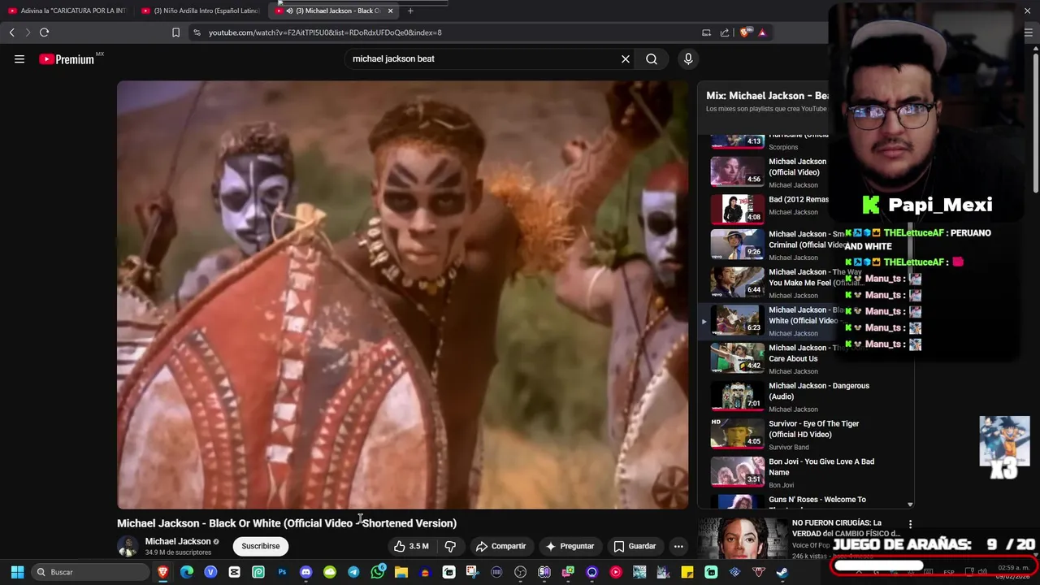Open the picture-in-picture/cast icon in address bar
1040x585 pixels.
[706, 32]
